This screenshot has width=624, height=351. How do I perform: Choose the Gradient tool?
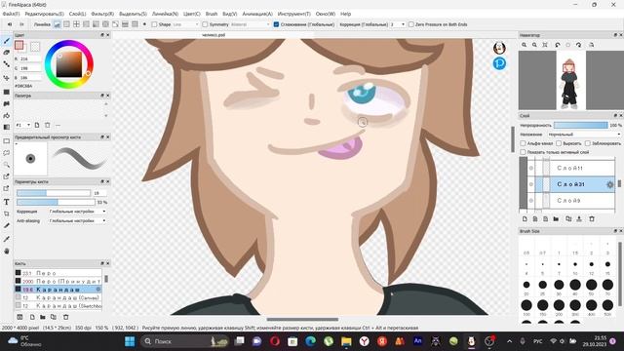[x=7, y=128]
